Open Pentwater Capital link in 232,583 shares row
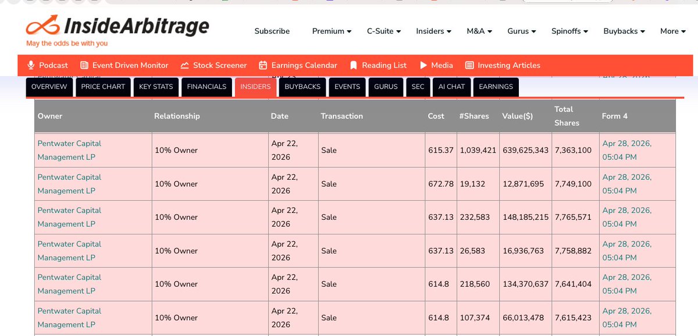The height and width of the screenshot is (336, 698). [69, 217]
